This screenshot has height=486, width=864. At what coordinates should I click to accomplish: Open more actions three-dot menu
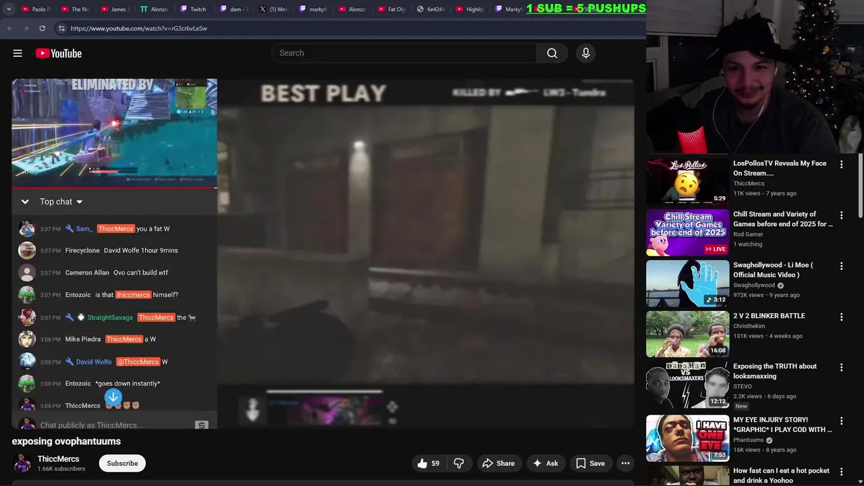[626, 463]
